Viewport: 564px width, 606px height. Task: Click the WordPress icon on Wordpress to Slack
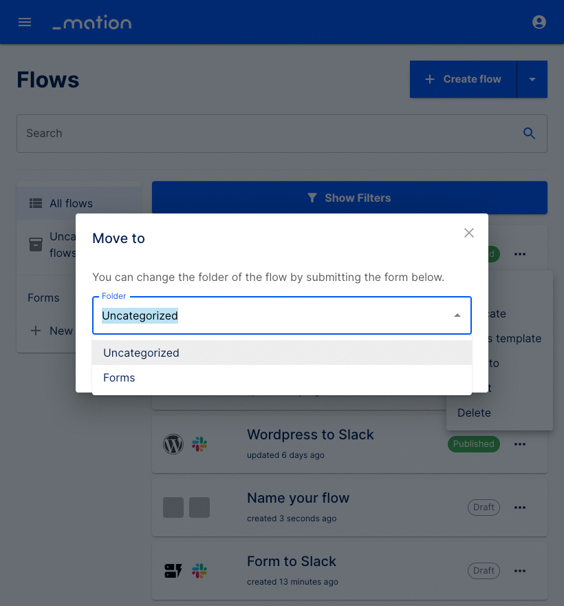point(173,443)
